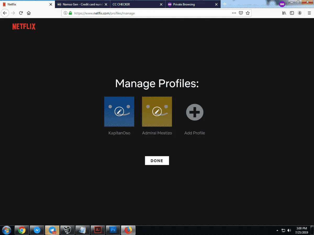The image size is (314, 235).
Task: Click the green padlock connection icon
Action: [70, 13]
